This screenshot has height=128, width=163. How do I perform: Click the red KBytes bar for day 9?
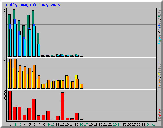48,116
